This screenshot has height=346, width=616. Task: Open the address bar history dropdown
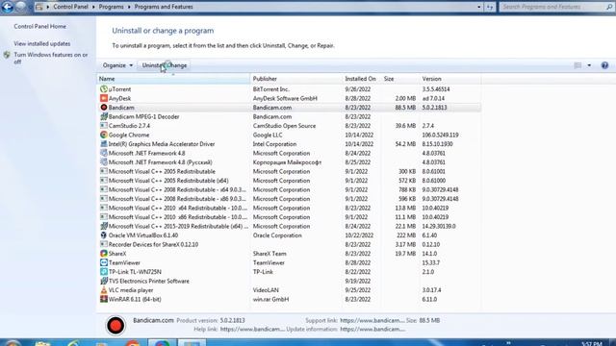click(x=479, y=7)
